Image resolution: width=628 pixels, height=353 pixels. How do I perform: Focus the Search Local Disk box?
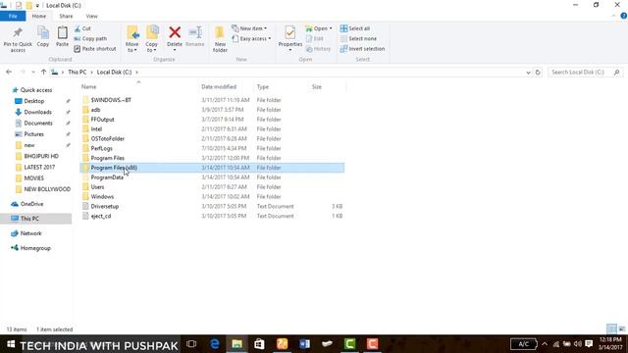click(x=585, y=72)
